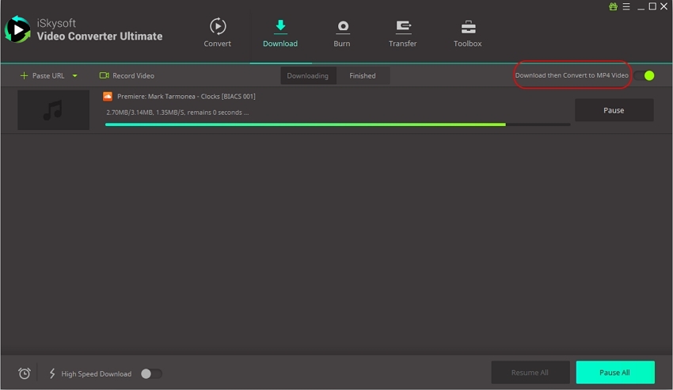
Task: Switch to the Finished tab
Action: pos(363,76)
